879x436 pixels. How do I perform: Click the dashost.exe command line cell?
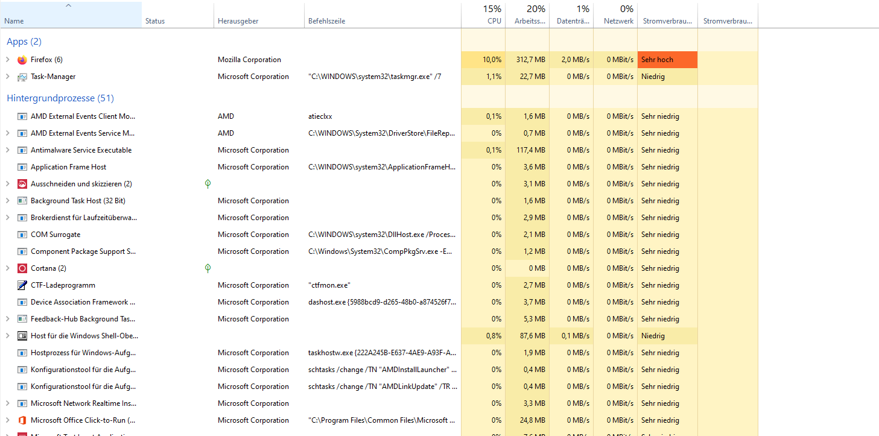[382, 302]
